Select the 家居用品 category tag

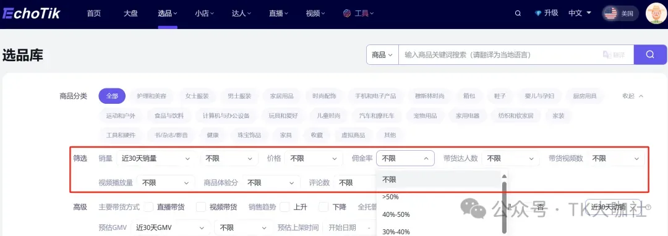281,96
